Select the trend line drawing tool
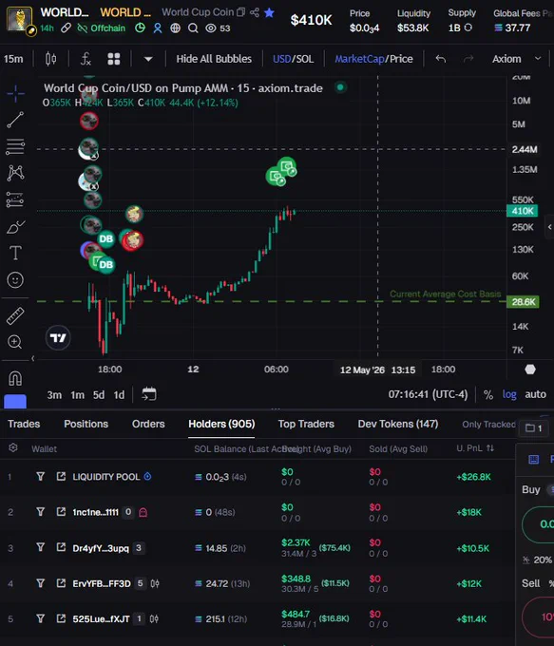The height and width of the screenshot is (646, 554). coord(15,120)
